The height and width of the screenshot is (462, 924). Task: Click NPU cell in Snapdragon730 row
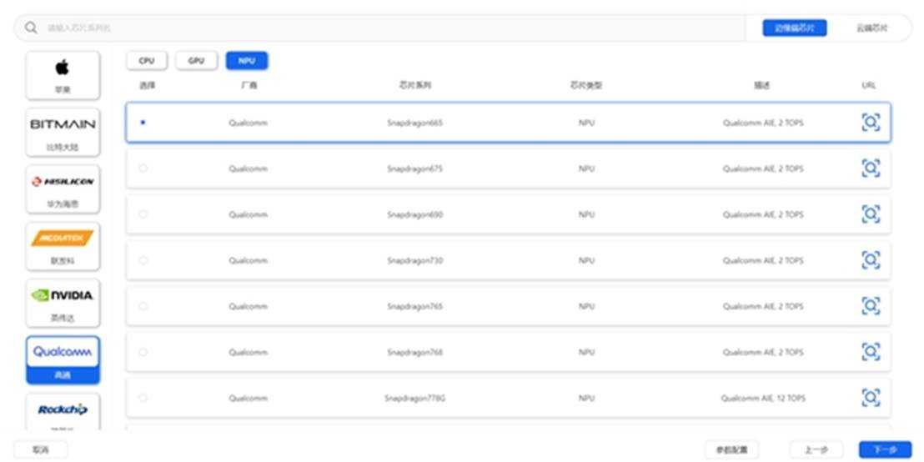tap(586, 260)
